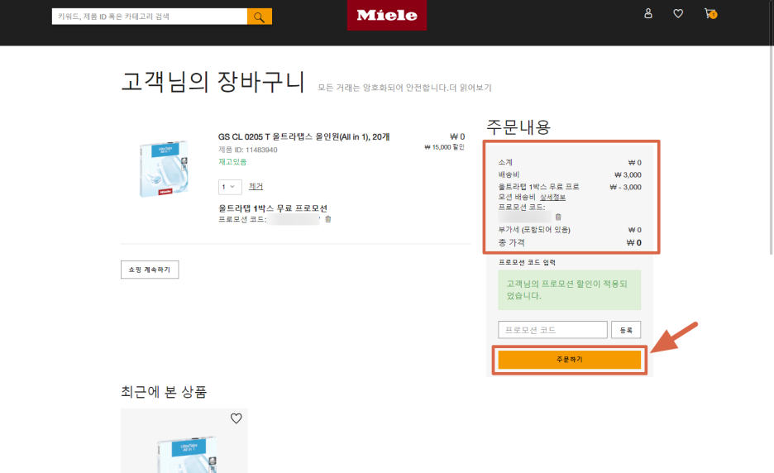774x473 pixels.
Task: Select the 부가세 (포함되어 있음) label
Action: point(534,230)
